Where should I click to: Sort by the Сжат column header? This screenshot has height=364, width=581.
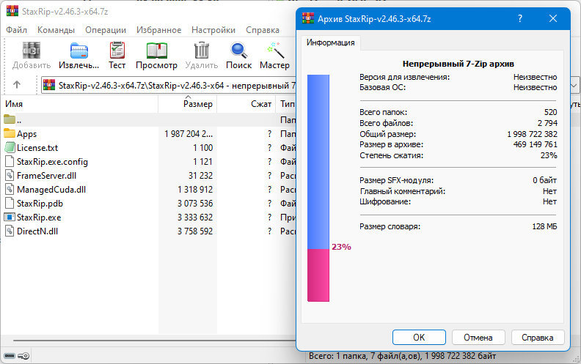pos(246,104)
